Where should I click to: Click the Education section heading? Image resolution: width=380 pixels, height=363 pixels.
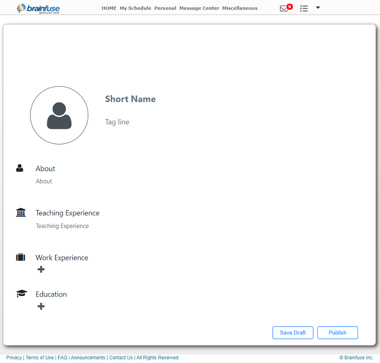[x=51, y=294]
